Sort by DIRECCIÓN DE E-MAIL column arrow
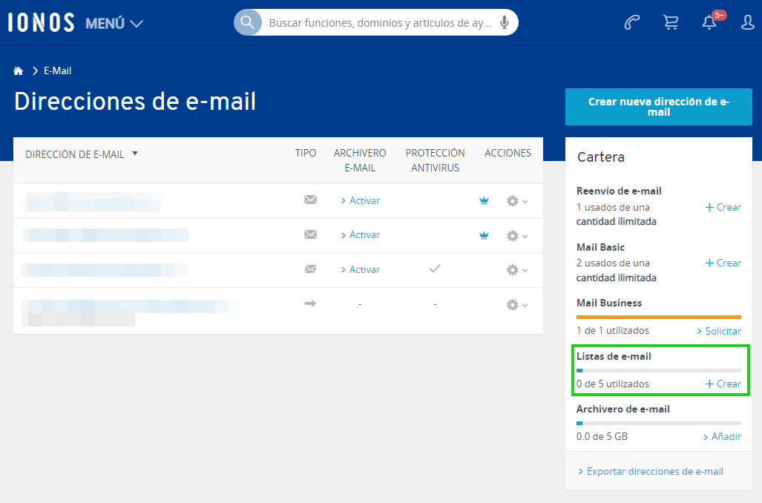762x503 pixels. pyautogui.click(x=135, y=154)
